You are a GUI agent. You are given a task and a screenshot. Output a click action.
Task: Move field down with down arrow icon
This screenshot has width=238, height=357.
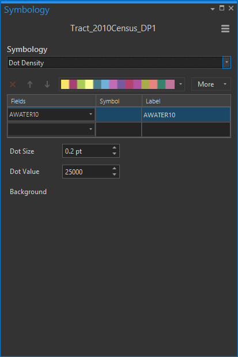coord(47,84)
